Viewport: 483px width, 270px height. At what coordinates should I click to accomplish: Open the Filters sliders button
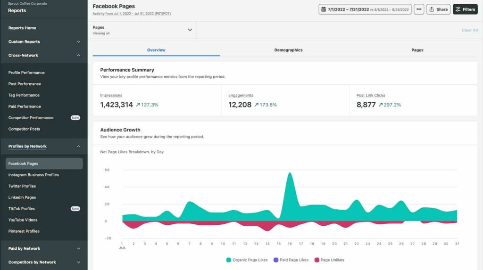tap(465, 9)
